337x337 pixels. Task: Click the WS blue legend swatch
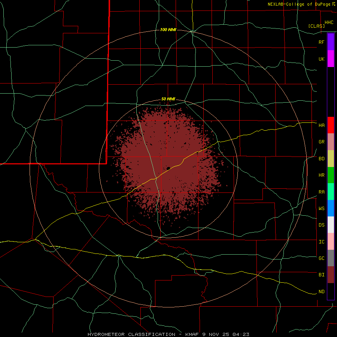[331, 208]
